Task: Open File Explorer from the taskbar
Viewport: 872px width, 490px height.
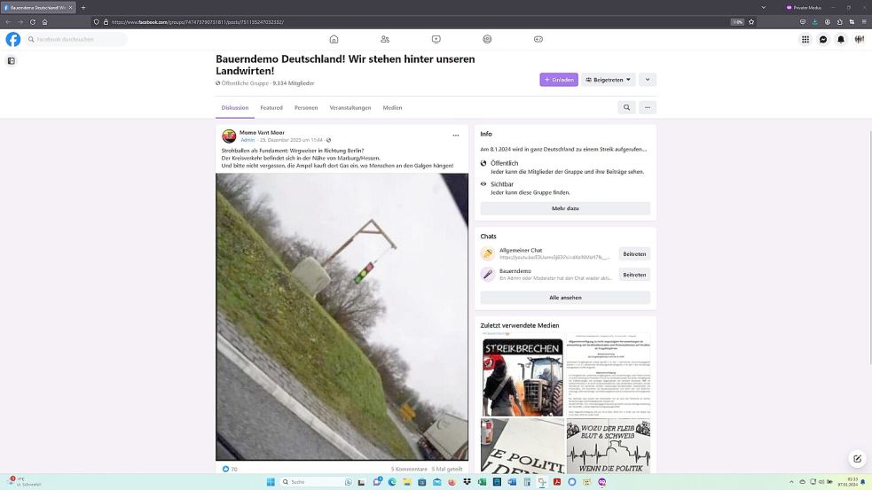Action: coord(407,482)
